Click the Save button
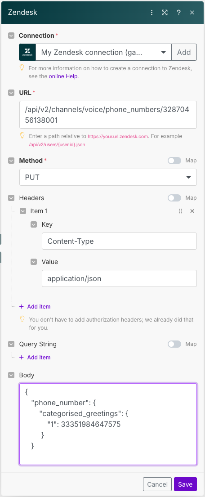The height and width of the screenshot is (497, 205). coord(185,484)
